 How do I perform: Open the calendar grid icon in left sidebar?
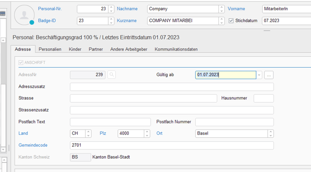3,14
